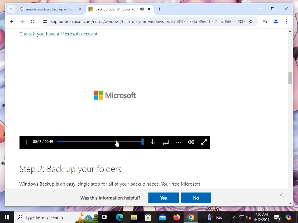Reload the current page
The height and width of the screenshot is (223, 298).
[33, 21]
